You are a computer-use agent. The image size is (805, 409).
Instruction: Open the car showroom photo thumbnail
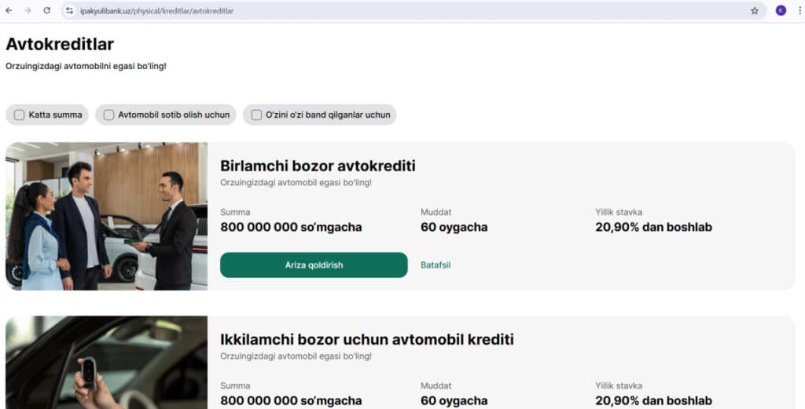click(106, 217)
